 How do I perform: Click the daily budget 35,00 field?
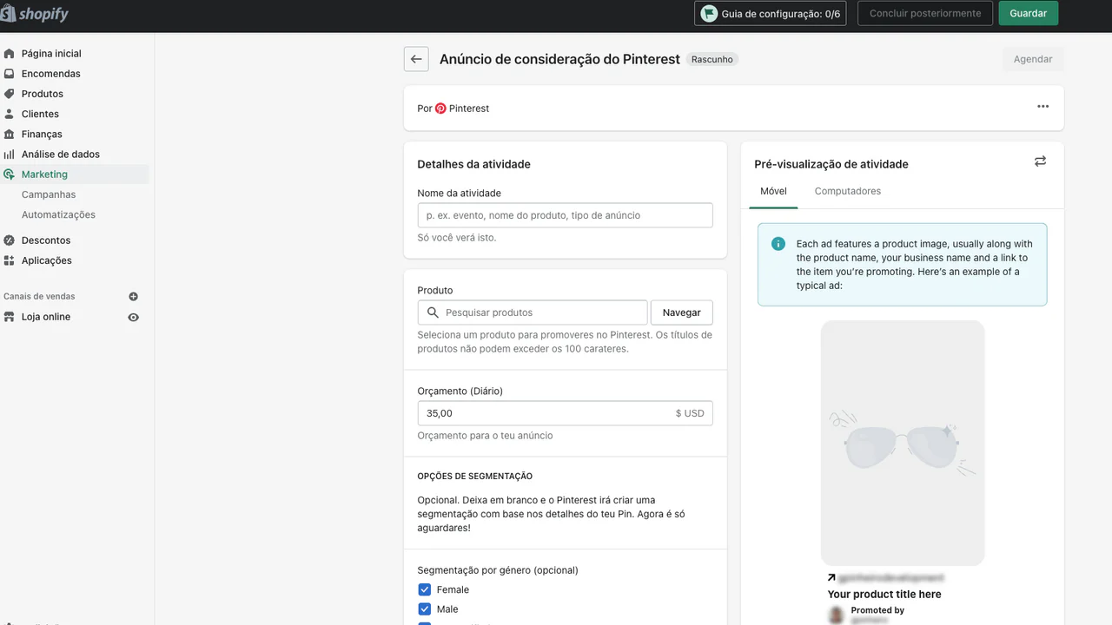pyautogui.click(x=565, y=413)
